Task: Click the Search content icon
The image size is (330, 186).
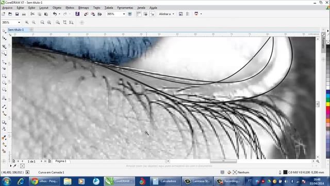Action: [77, 14]
